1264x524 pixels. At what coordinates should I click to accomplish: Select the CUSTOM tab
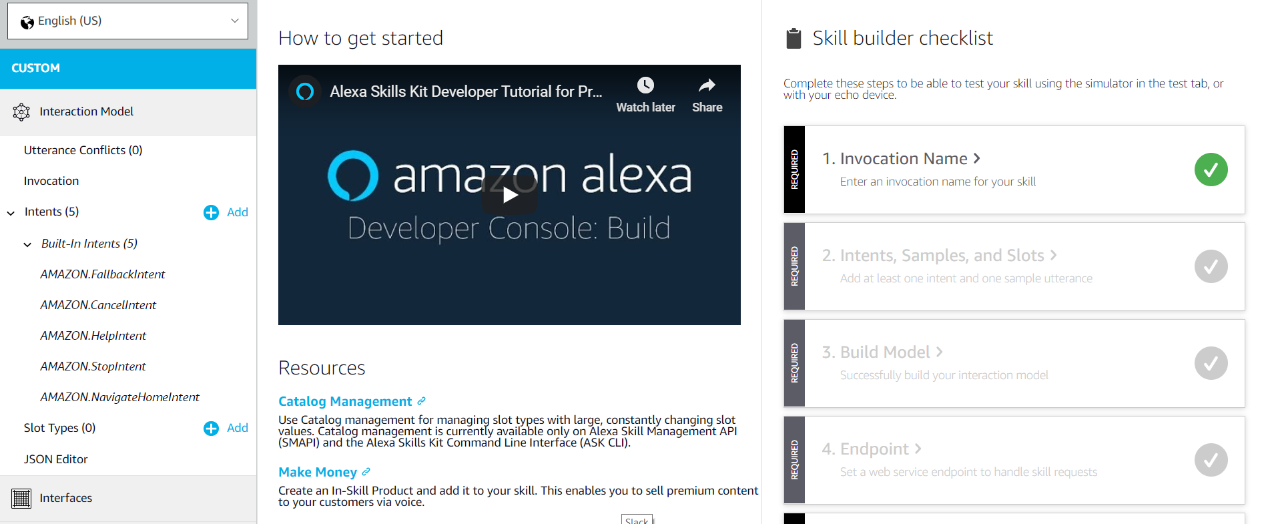coord(128,68)
